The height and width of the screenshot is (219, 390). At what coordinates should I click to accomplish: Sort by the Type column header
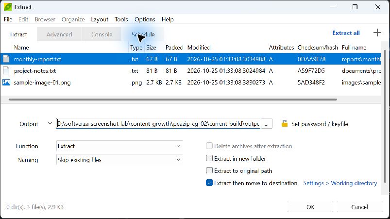tap(136, 47)
